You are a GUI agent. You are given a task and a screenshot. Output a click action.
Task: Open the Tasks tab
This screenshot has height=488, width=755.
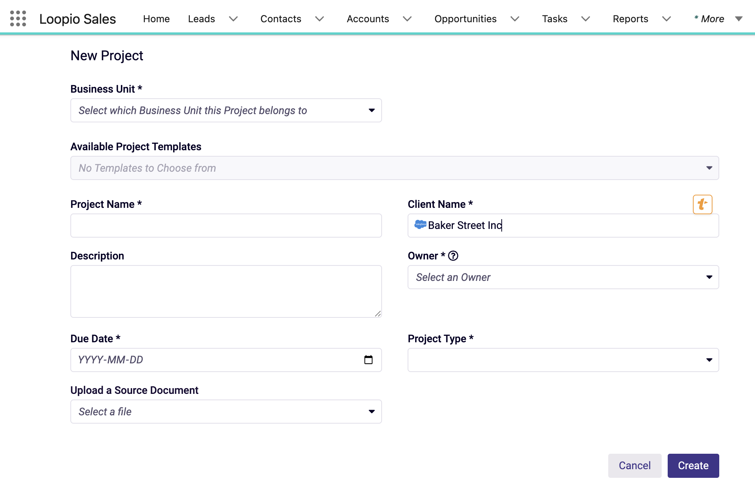[x=554, y=19]
